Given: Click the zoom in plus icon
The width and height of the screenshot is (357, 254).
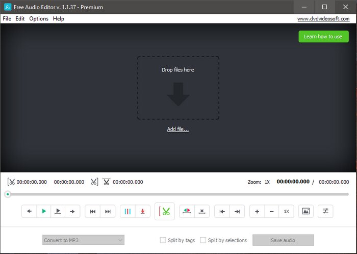Looking at the screenshot, I should 257,211.
